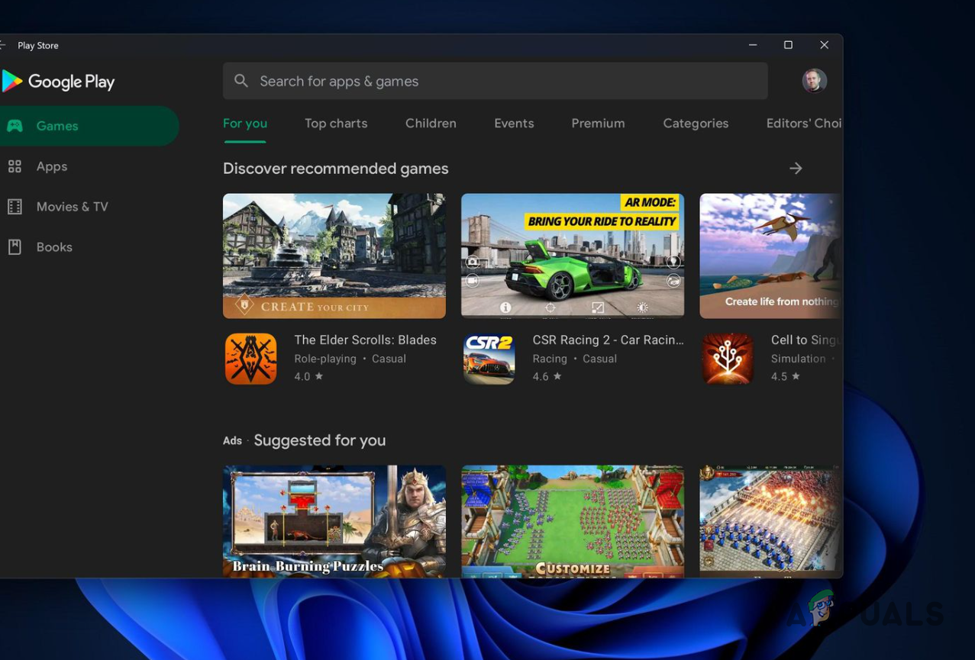
Task: Open your profile avatar menu
Action: pos(814,80)
